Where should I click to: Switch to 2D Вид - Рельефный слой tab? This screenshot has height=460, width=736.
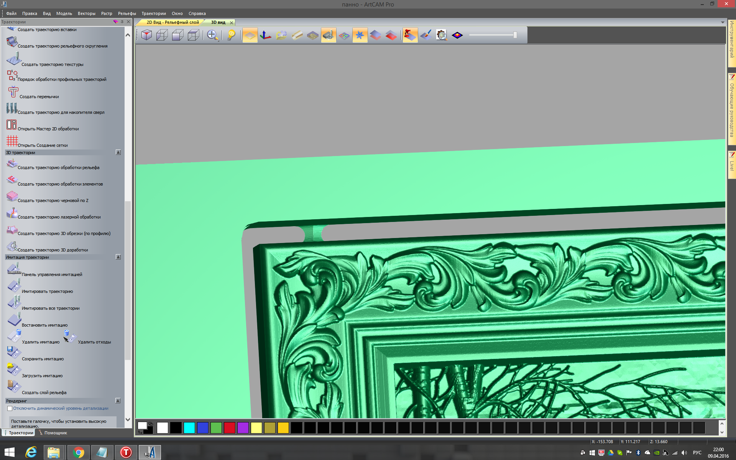172,22
